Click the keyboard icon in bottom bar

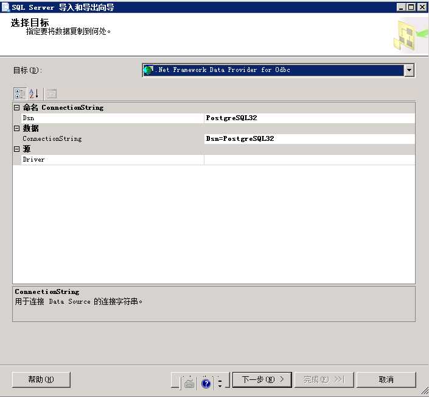(189, 383)
